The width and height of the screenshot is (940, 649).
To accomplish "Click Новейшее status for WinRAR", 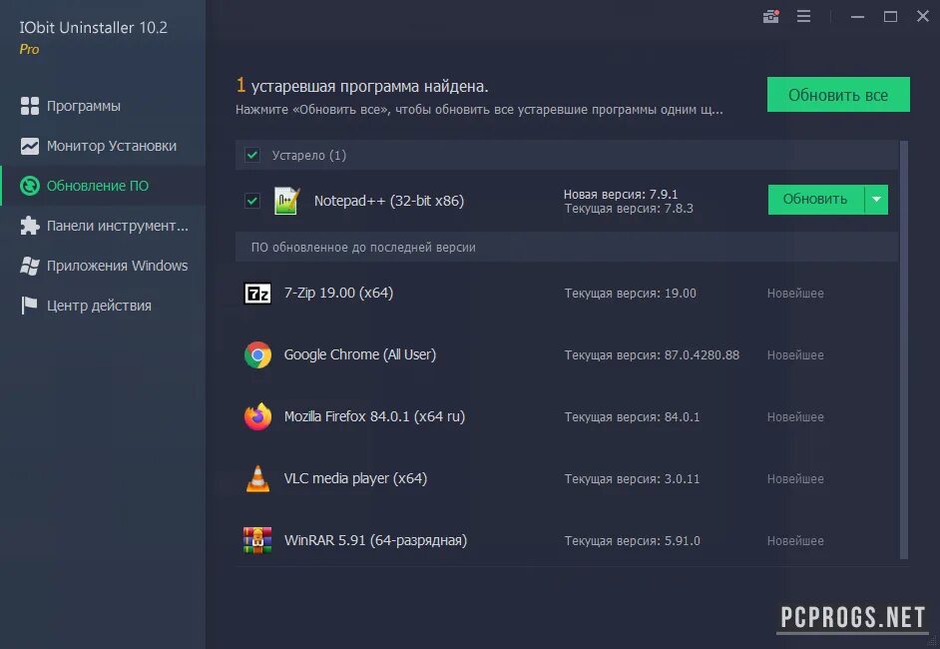I will (x=795, y=540).
